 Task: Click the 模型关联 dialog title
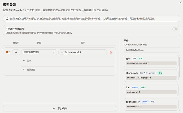pyautogui.click(x=10, y=5)
